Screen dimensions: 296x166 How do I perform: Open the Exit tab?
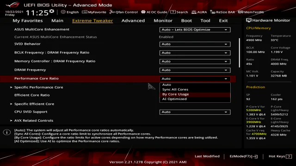[x=223, y=20]
